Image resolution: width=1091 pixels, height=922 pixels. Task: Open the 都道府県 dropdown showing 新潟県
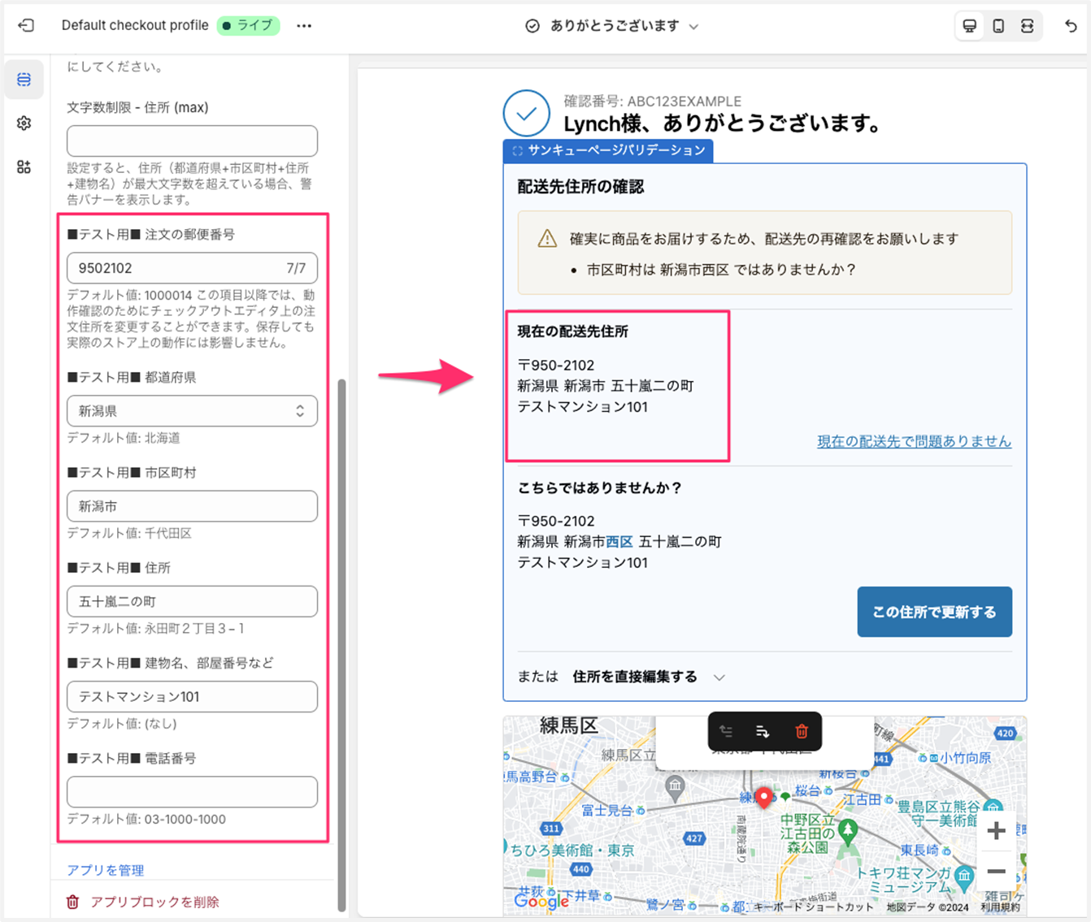(192, 411)
